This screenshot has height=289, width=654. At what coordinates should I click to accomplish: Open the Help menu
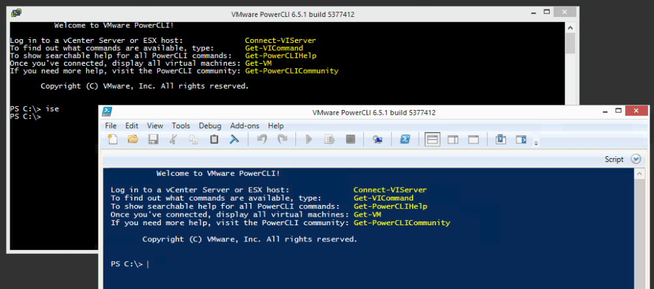pyautogui.click(x=276, y=126)
